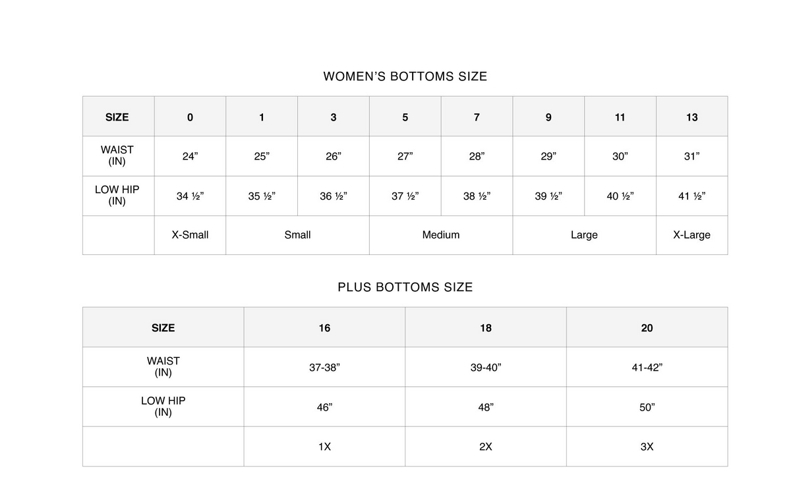Select the 28” waist measurement cell

pos(477,156)
